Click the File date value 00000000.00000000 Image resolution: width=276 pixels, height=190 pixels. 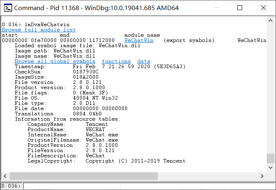(x=100, y=109)
